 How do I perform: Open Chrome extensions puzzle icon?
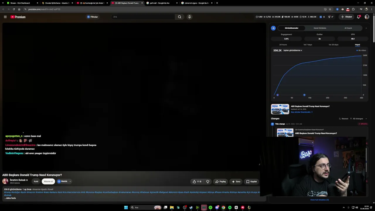353,9
